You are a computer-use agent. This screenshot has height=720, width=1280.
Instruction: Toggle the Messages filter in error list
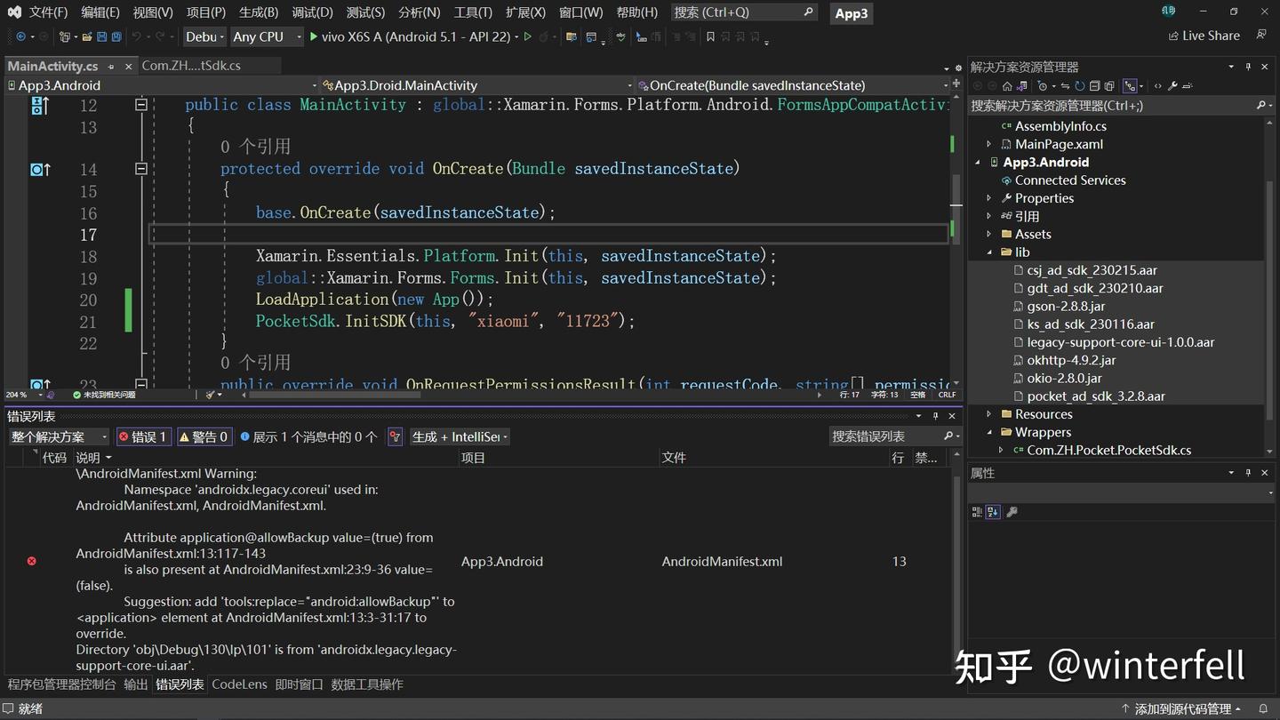(x=308, y=436)
